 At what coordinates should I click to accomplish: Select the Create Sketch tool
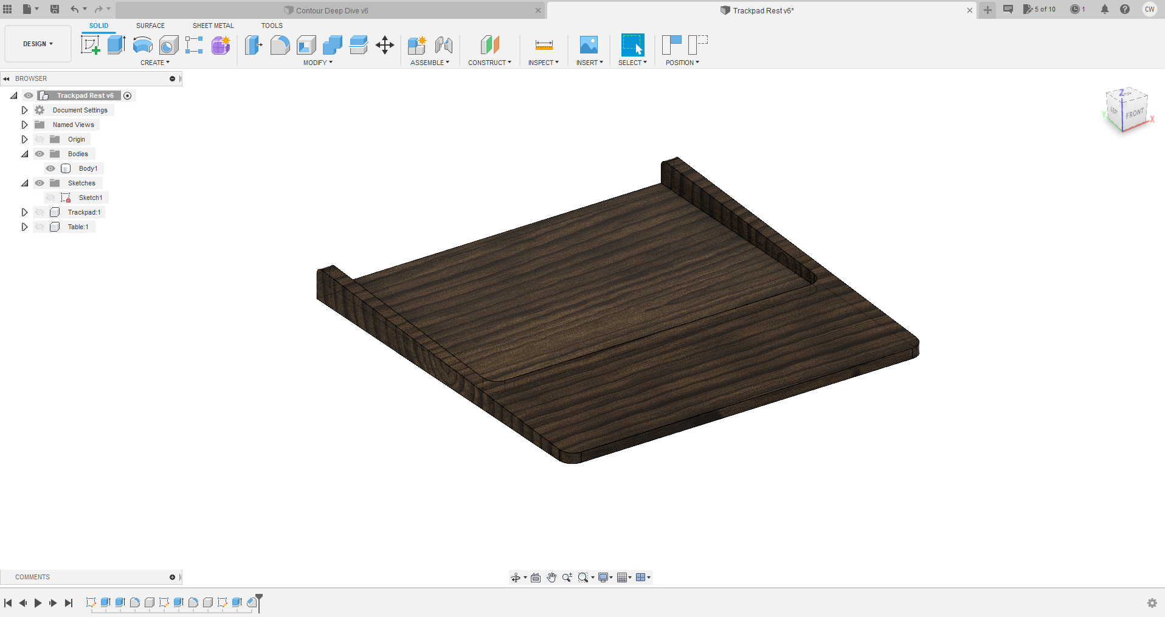point(90,45)
